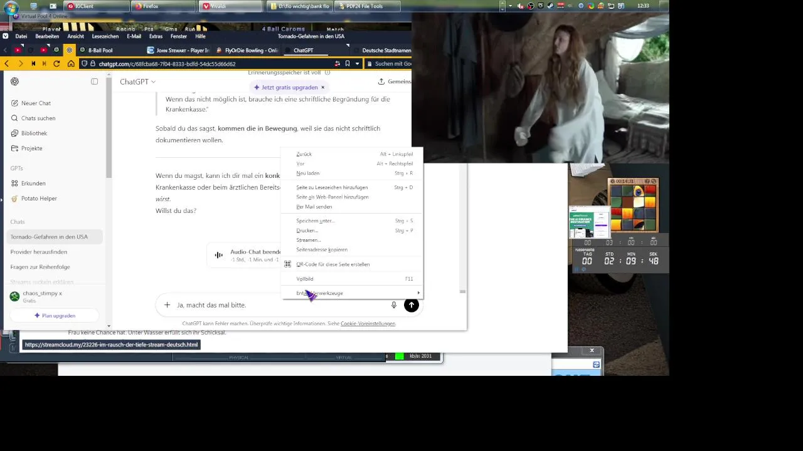Open the Extras menu
The width and height of the screenshot is (803, 451).
(x=156, y=36)
